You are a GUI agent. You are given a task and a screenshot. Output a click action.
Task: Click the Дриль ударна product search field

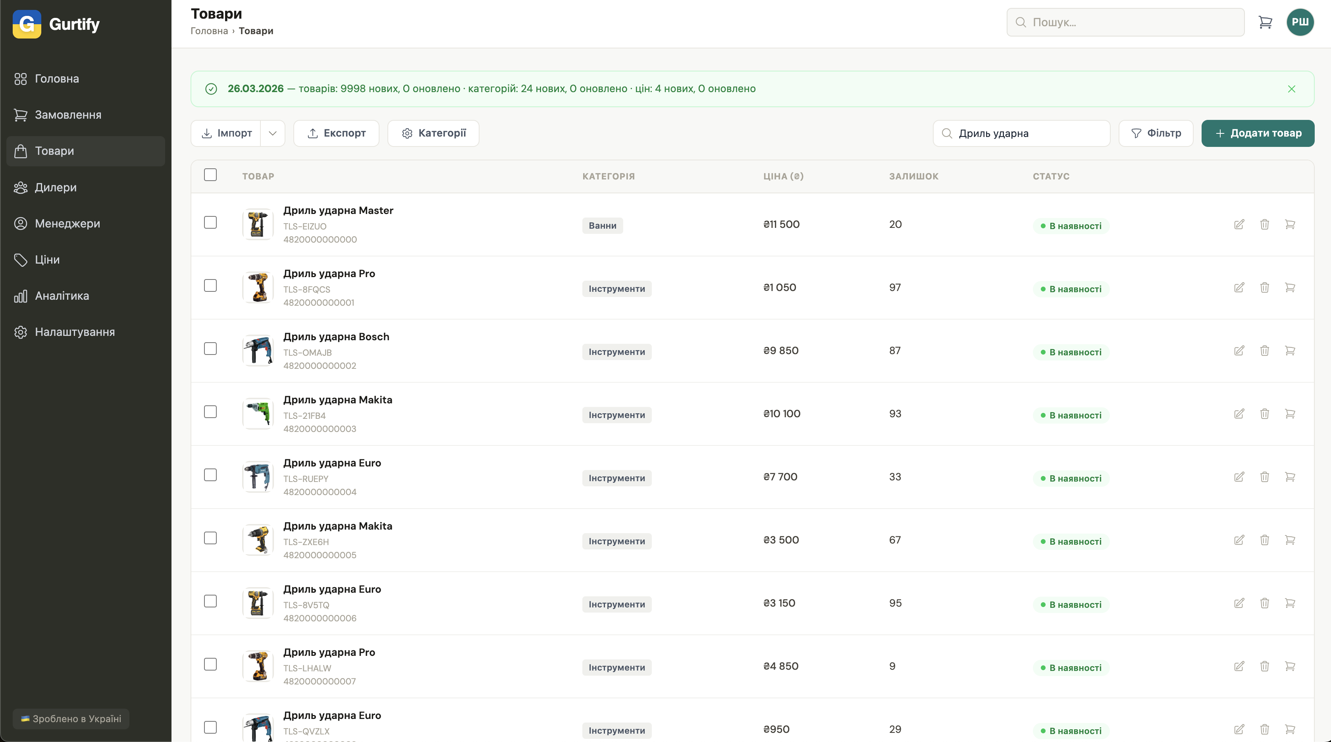click(x=1028, y=133)
